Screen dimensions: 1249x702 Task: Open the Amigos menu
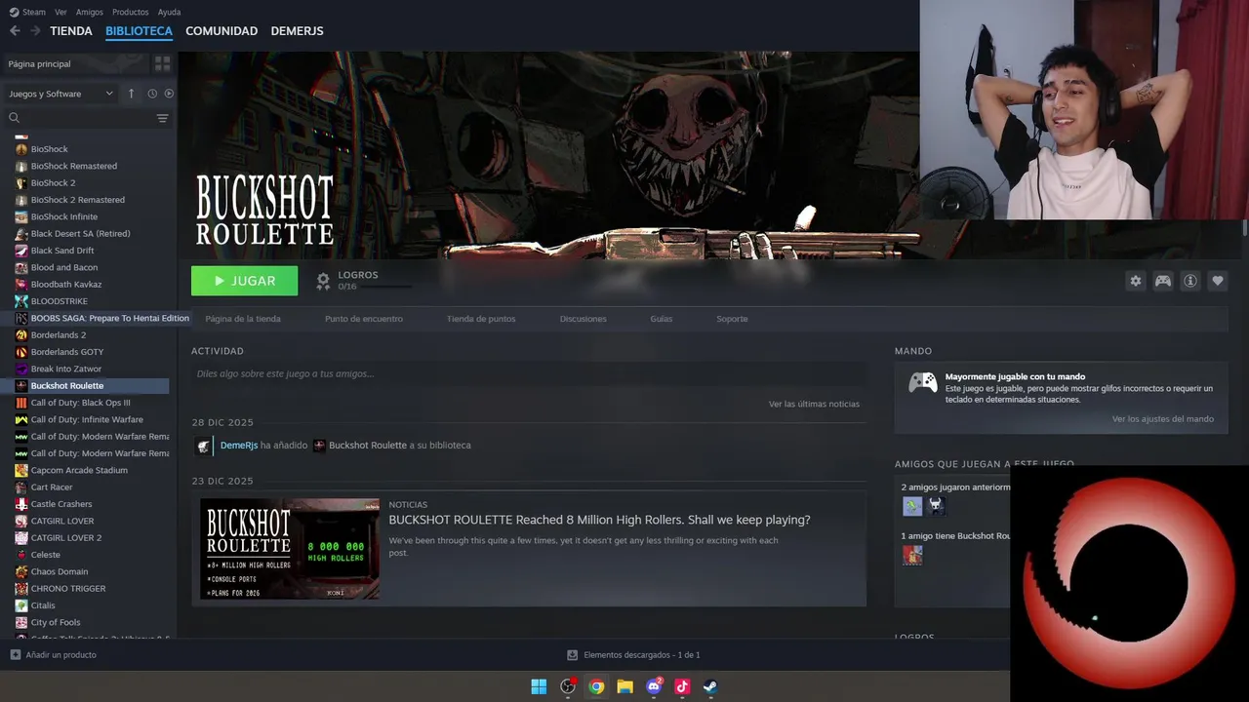[x=90, y=12]
